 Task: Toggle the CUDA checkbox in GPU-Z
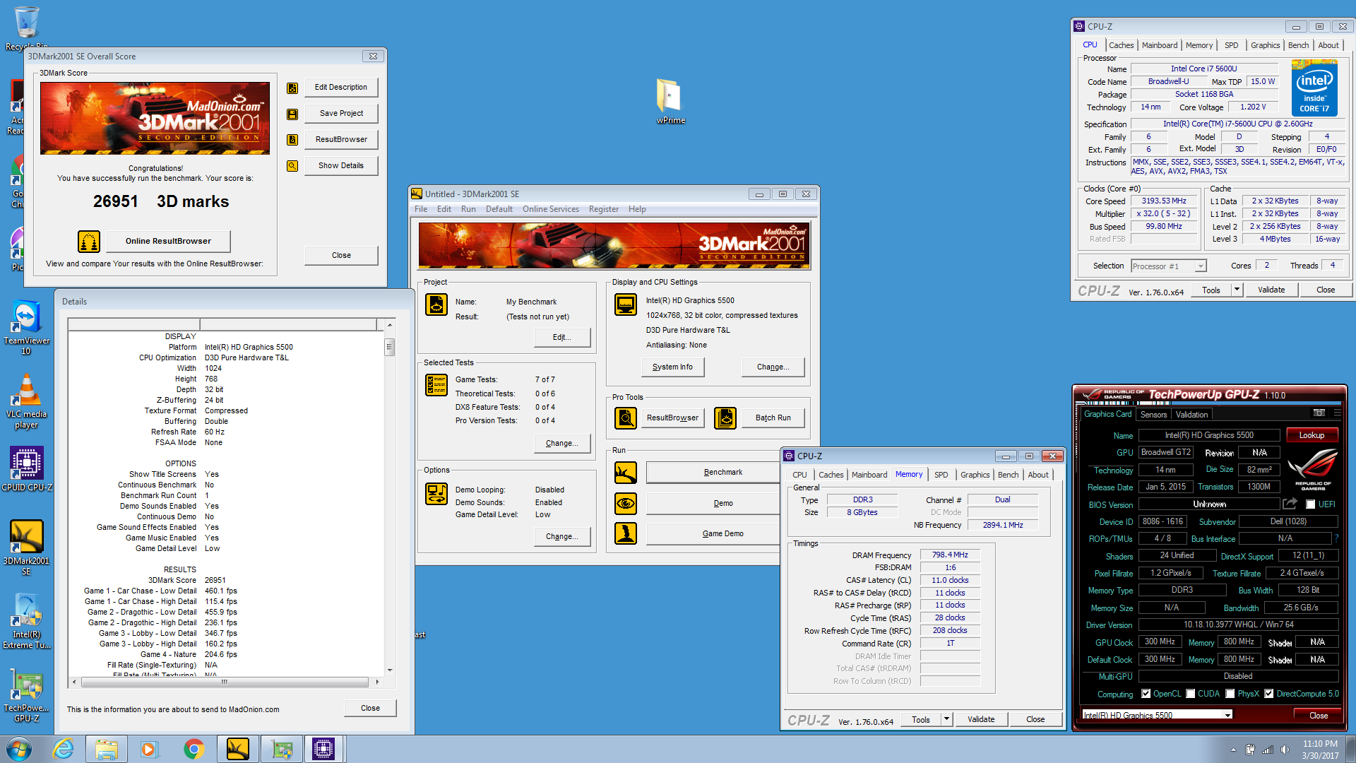[1191, 694]
